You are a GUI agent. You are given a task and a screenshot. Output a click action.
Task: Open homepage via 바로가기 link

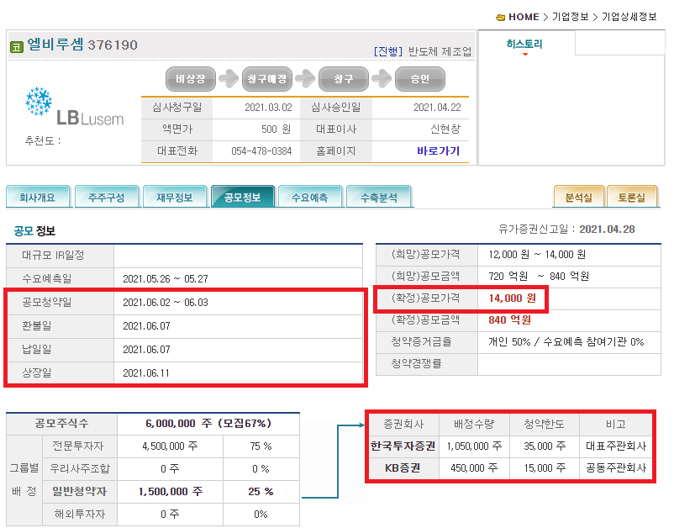click(x=438, y=151)
